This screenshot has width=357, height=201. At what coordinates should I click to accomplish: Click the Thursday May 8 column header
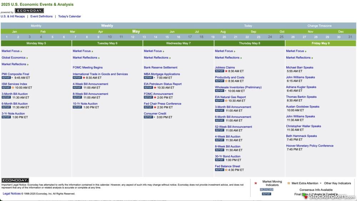(250, 43)
